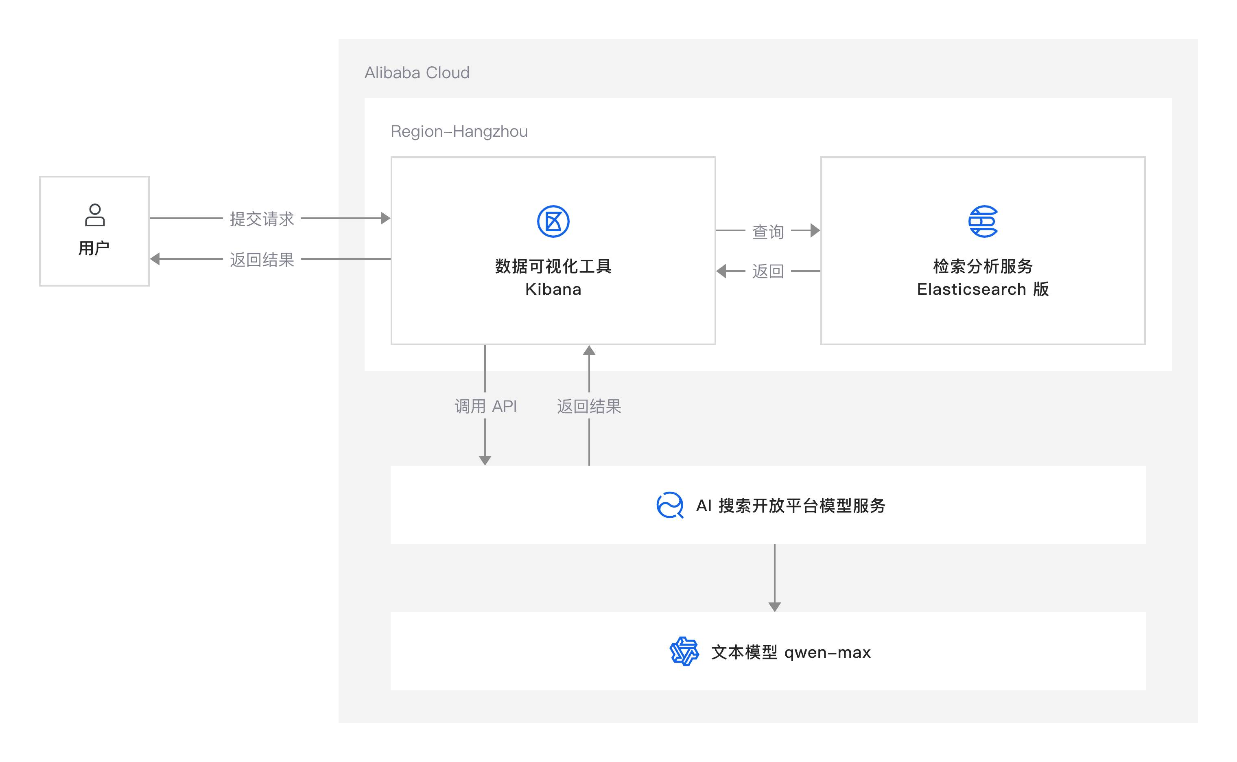Click the Alibaba Cloud region label
Viewport: 1237px width, 762px height.
click(x=417, y=72)
